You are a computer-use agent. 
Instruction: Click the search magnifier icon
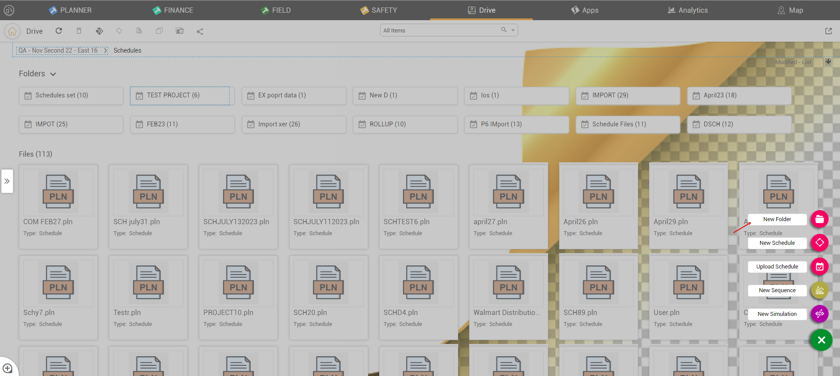point(504,30)
